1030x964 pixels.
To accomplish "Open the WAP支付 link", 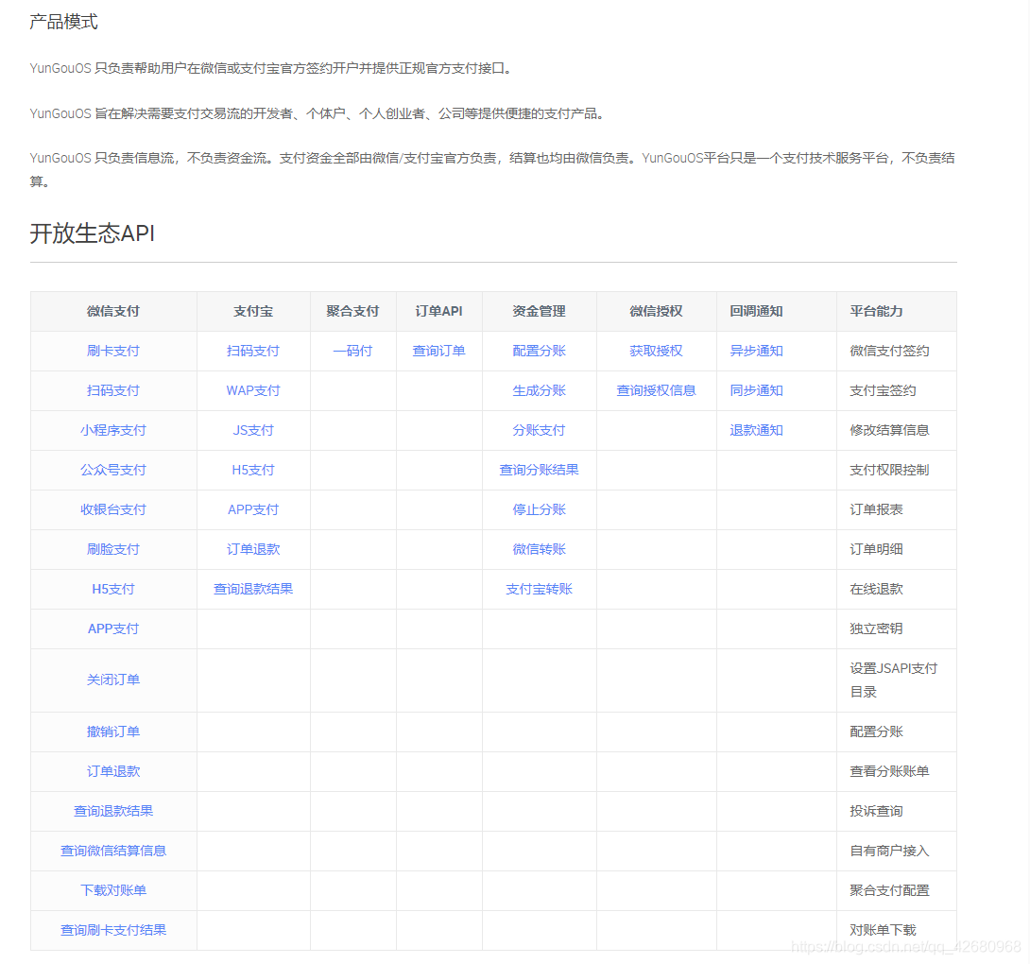I will tap(253, 390).
